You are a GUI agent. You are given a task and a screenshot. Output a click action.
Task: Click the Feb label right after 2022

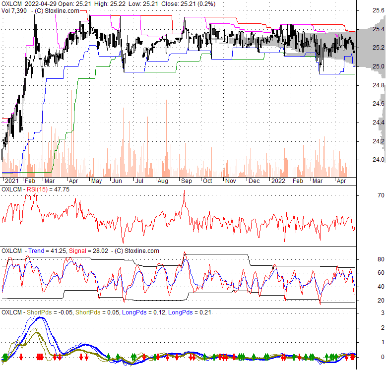[298, 181]
